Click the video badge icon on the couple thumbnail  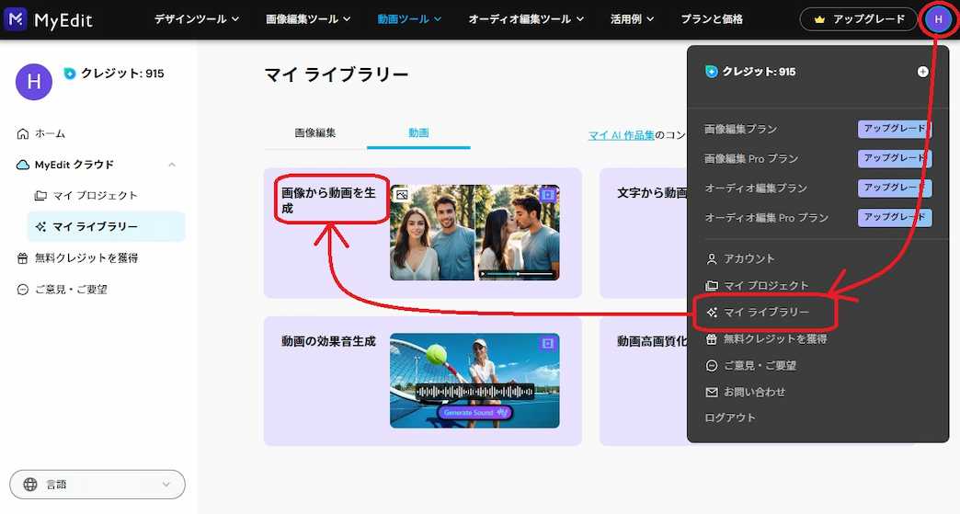[547, 195]
